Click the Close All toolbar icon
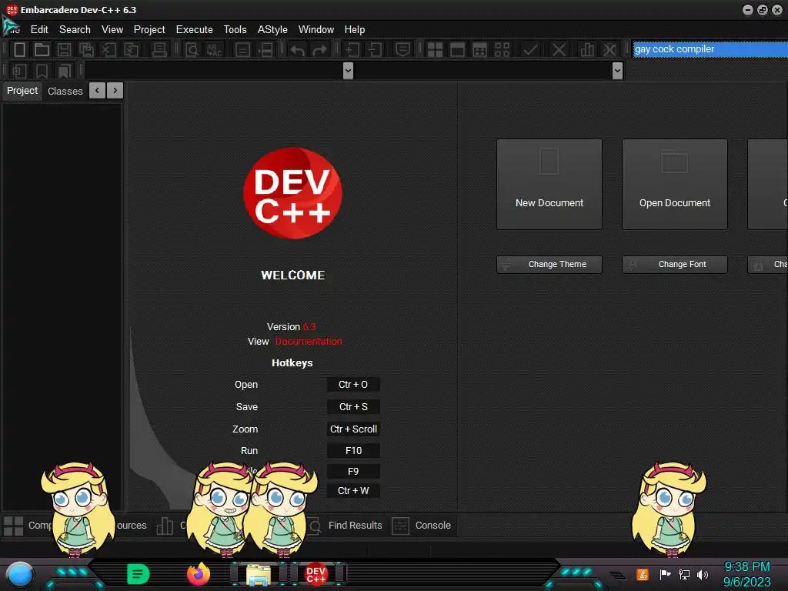 (x=131, y=50)
